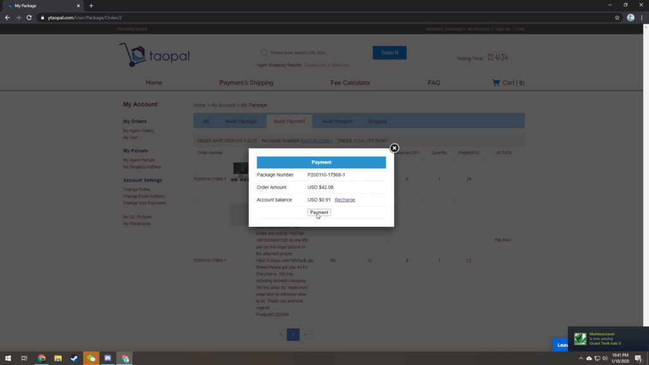Click the blue Search button
The width and height of the screenshot is (649, 365).
pyautogui.click(x=389, y=53)
